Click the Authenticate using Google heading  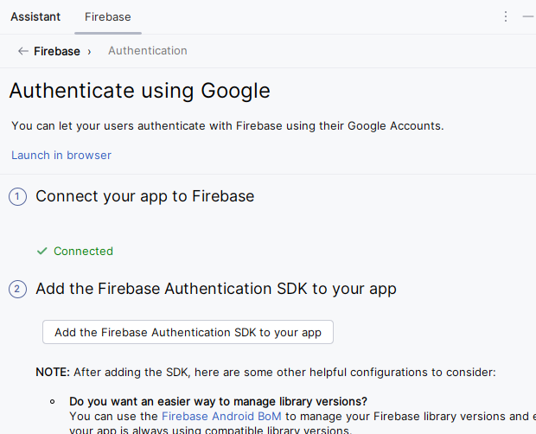139,91
